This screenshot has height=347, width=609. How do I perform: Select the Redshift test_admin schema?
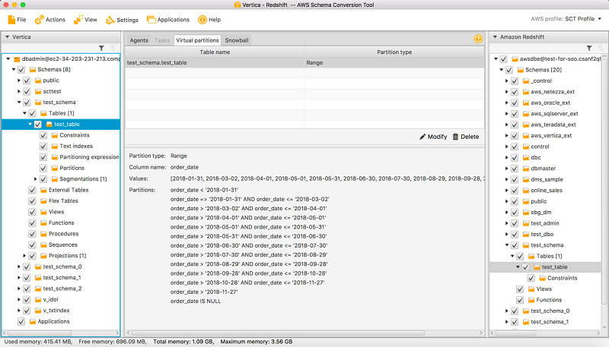545,223
